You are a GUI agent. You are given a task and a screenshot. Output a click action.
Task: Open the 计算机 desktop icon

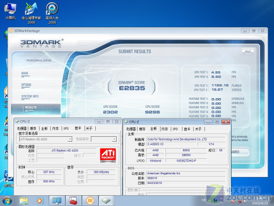point(10,10)
